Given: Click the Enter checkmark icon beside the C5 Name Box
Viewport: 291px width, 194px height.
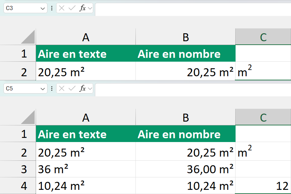Looking at the screenshot, I should pyautogui.click(x=72, y=89).
